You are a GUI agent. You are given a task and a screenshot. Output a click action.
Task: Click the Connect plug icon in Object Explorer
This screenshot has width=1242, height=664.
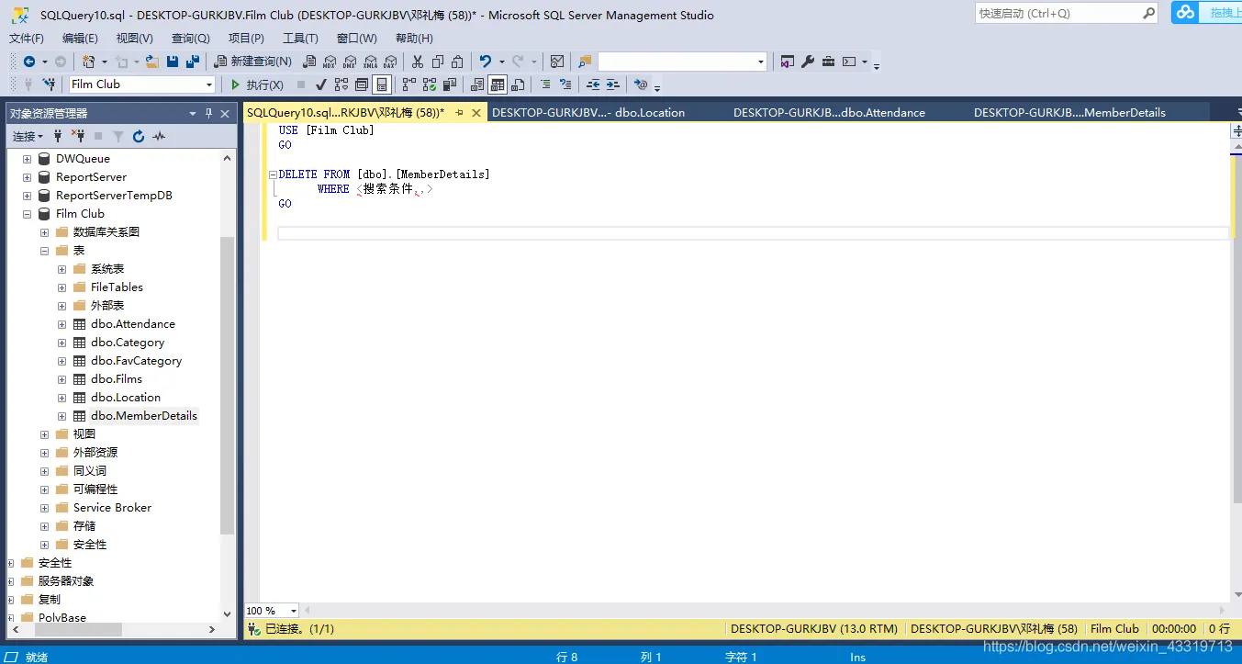pyautogui.click(x=58, y=136)
